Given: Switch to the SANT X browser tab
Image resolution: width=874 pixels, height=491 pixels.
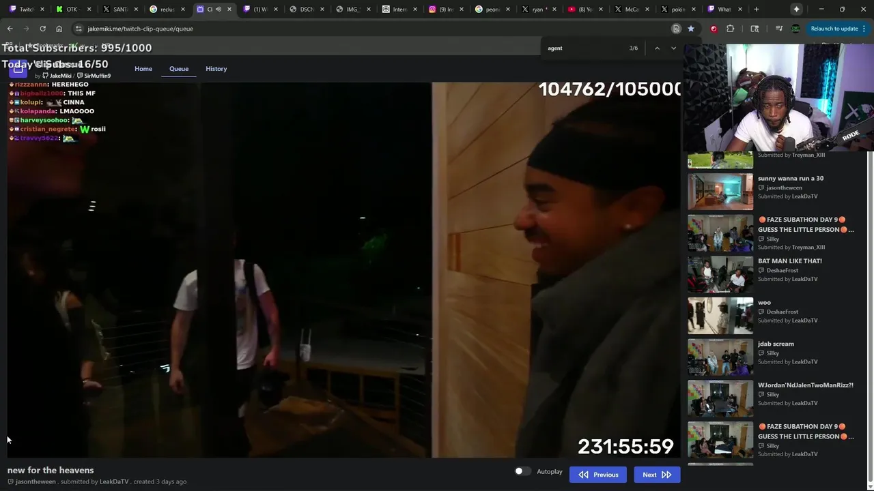Looking at the screenshot, I should pos(120,10).
